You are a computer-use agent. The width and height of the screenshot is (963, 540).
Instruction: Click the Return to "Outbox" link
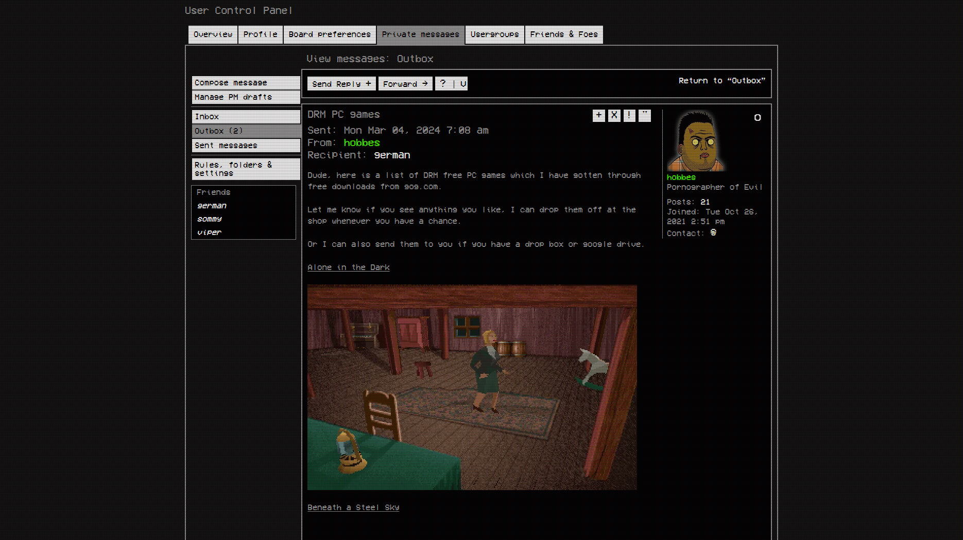point(722,81)
